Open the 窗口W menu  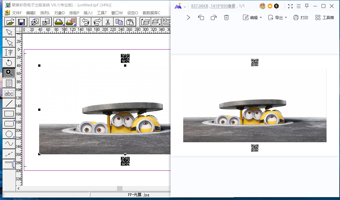(117, 13)
